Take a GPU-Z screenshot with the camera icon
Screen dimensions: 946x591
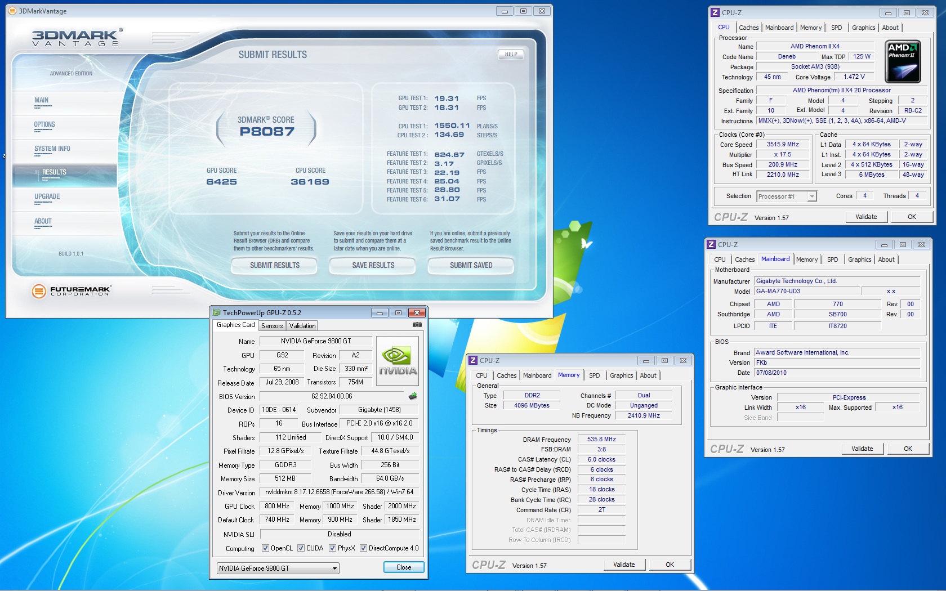coord(417,325)
